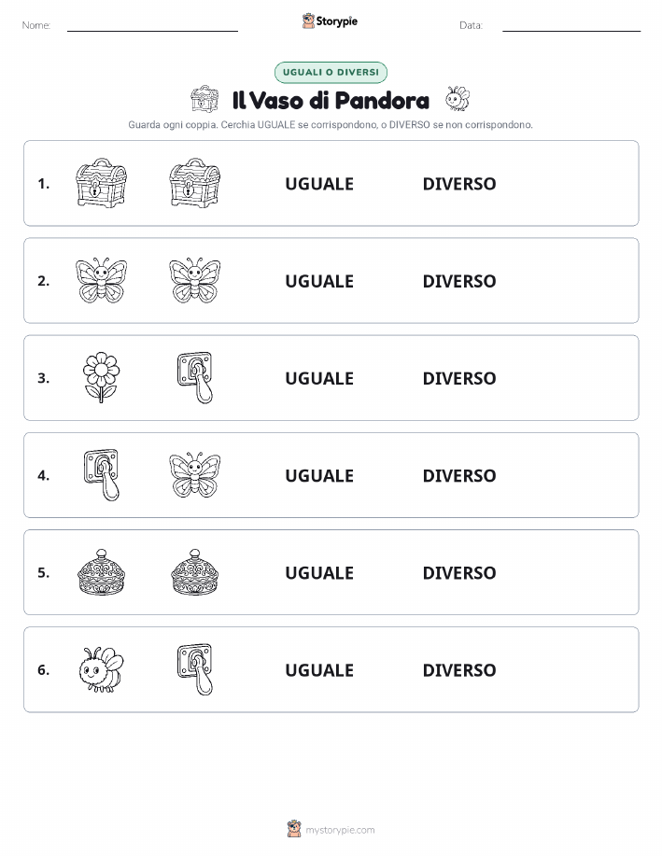The image size is (662, 856).
Task: Select UGUALE for row 5
Action: [319, 572]
